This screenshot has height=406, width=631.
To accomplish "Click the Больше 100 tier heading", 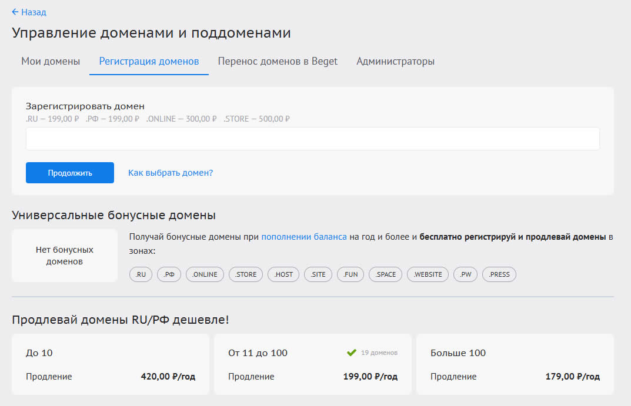I will click(458, 353).
